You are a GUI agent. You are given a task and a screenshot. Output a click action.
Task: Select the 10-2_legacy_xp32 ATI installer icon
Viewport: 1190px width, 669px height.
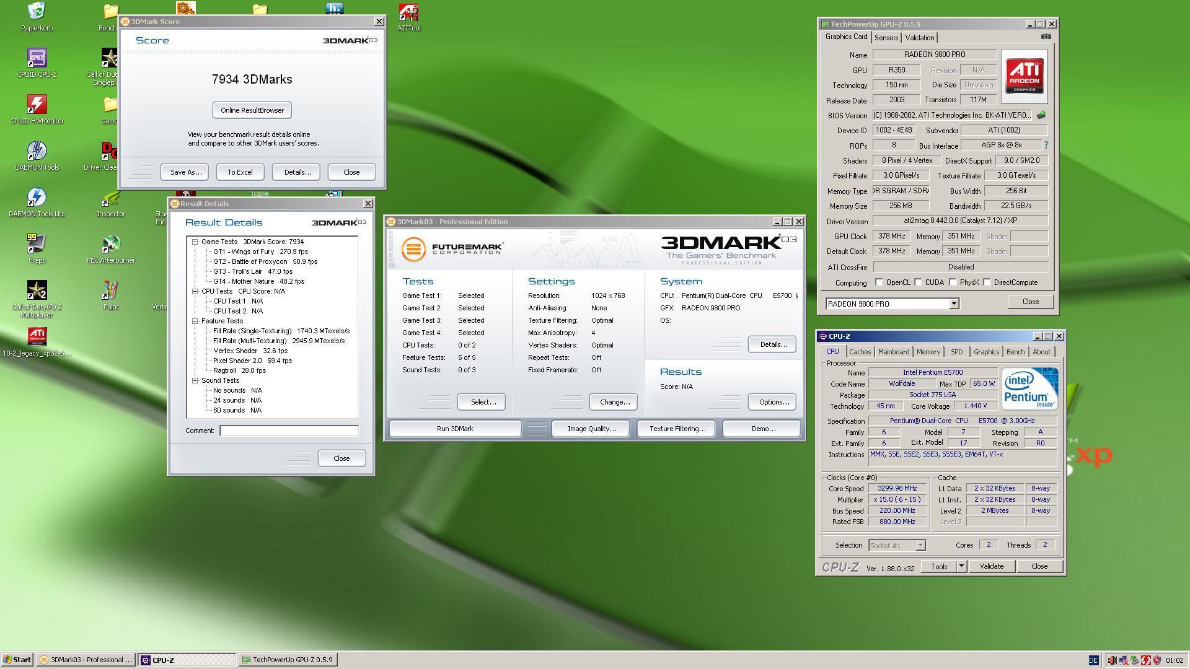coord(37,342)
